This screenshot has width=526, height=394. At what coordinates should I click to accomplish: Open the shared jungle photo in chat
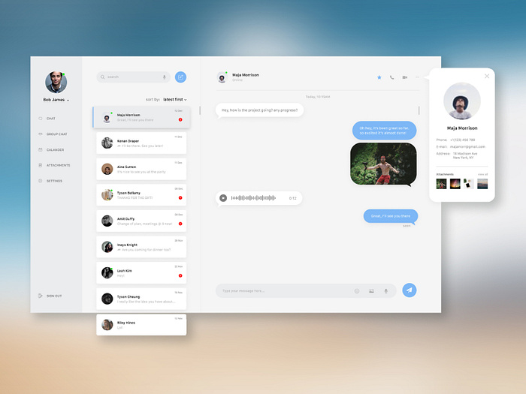point(383,164)
